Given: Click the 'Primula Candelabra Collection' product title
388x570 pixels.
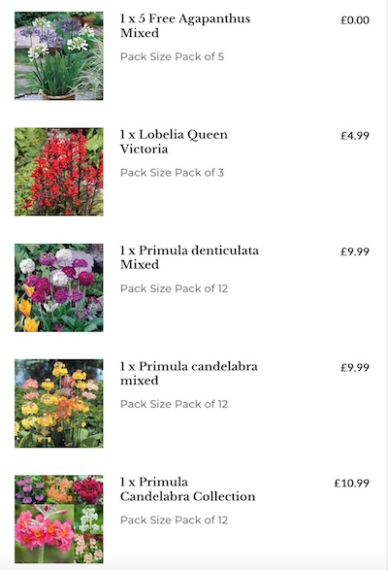Looking at the screenshot, I should click(x=188, y=489).
